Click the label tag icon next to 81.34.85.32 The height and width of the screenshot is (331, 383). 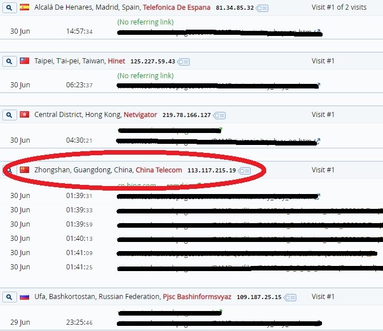point(262,9)
